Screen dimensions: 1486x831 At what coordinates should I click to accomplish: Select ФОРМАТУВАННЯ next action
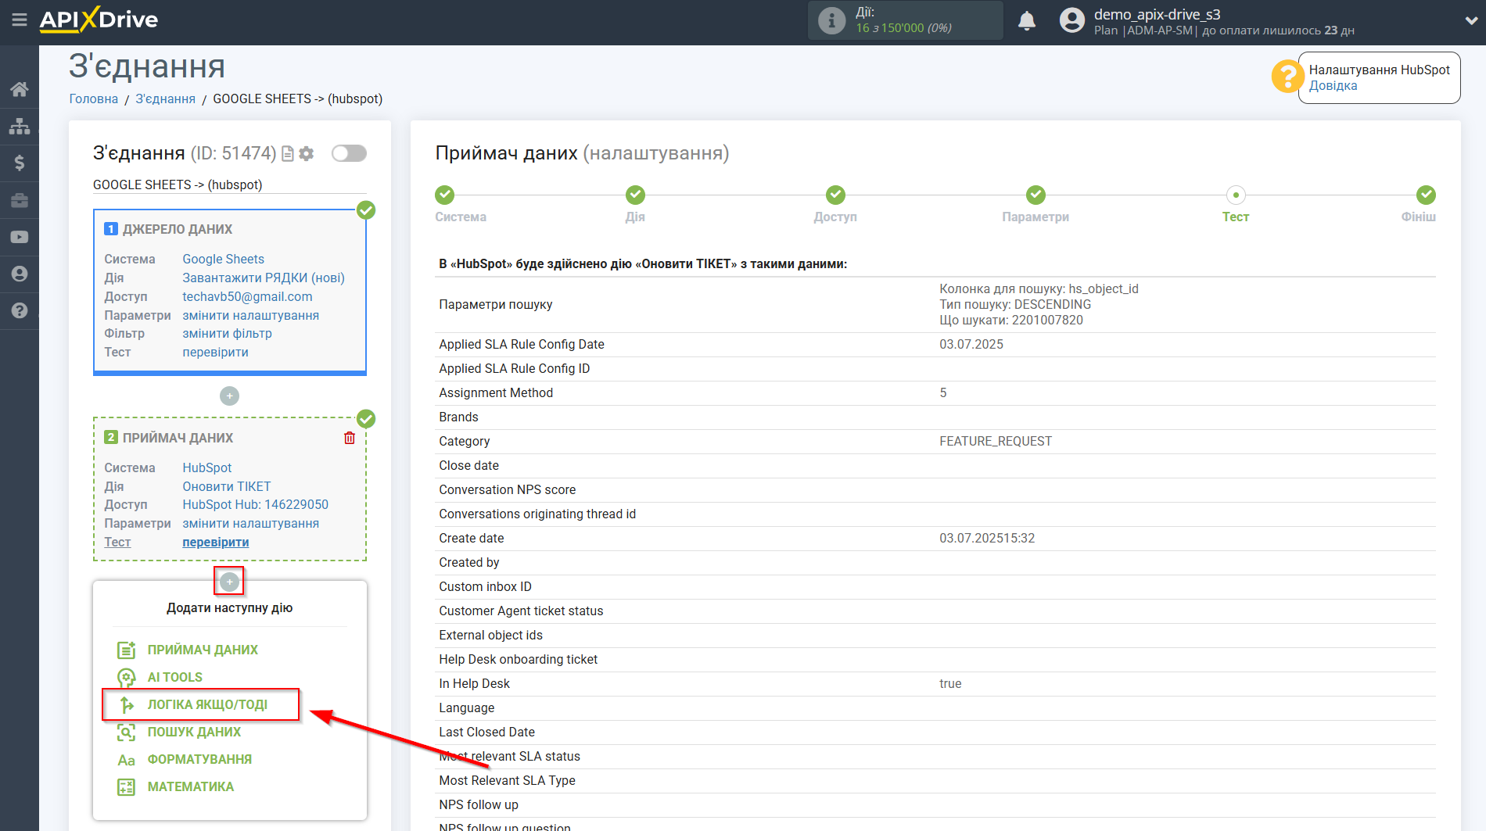point(199,759)
